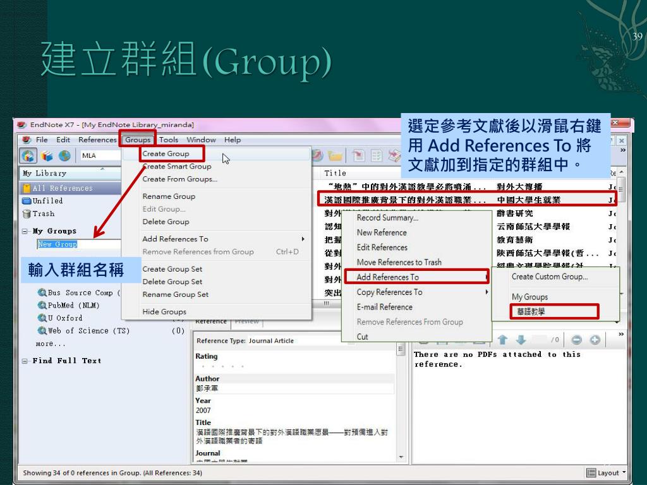Click the Local Library Mode icon
Viewport: 647px width, 485px height.
pyautogui.click(x=28, y=156)
